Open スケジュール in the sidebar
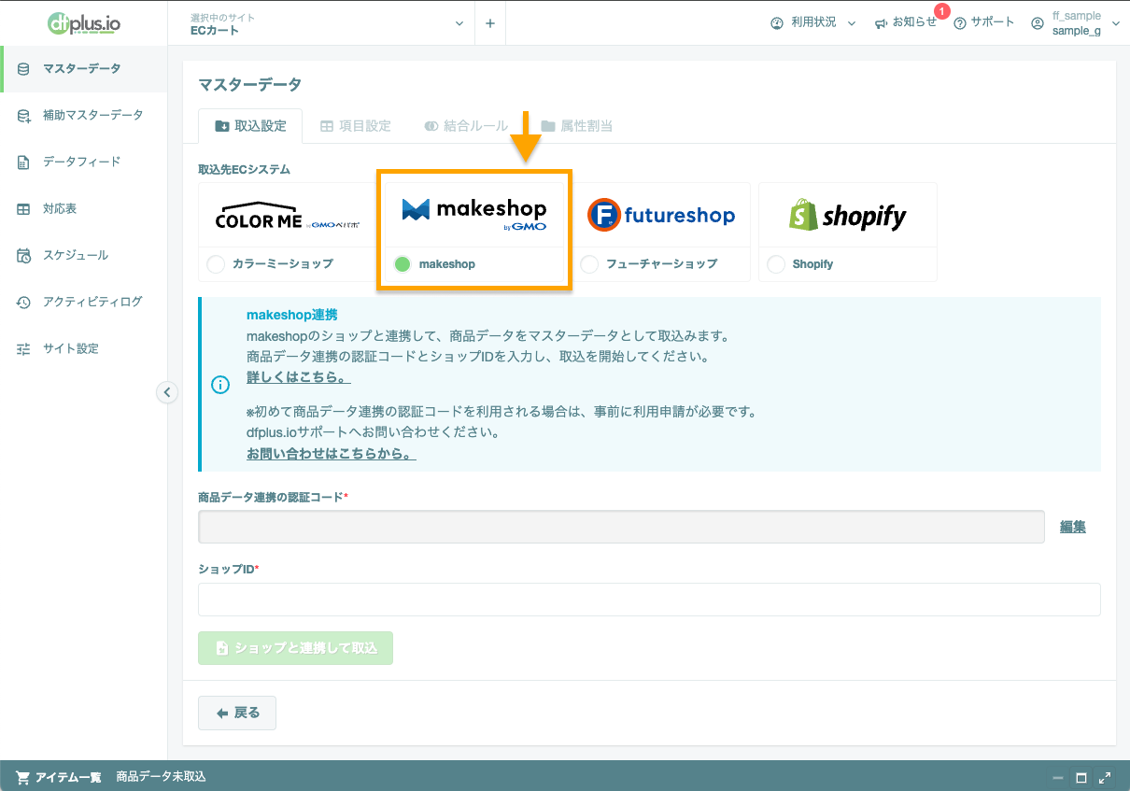This screenshot has width=1130, height=791. (x=84, y=255)
